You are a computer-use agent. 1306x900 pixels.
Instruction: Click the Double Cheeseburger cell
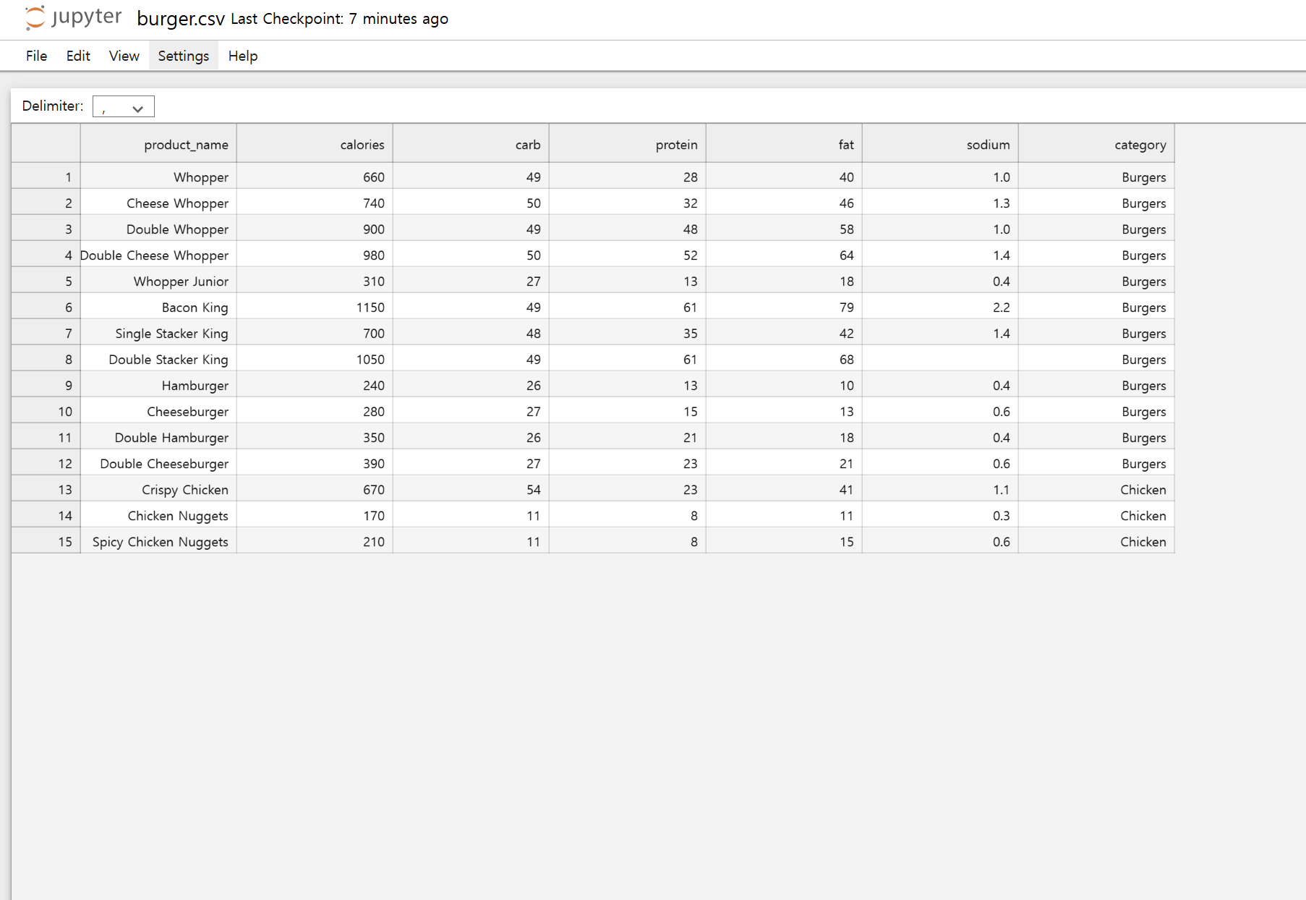coord(158,463)
